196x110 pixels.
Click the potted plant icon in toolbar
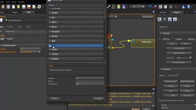click(x=114, y=7)
